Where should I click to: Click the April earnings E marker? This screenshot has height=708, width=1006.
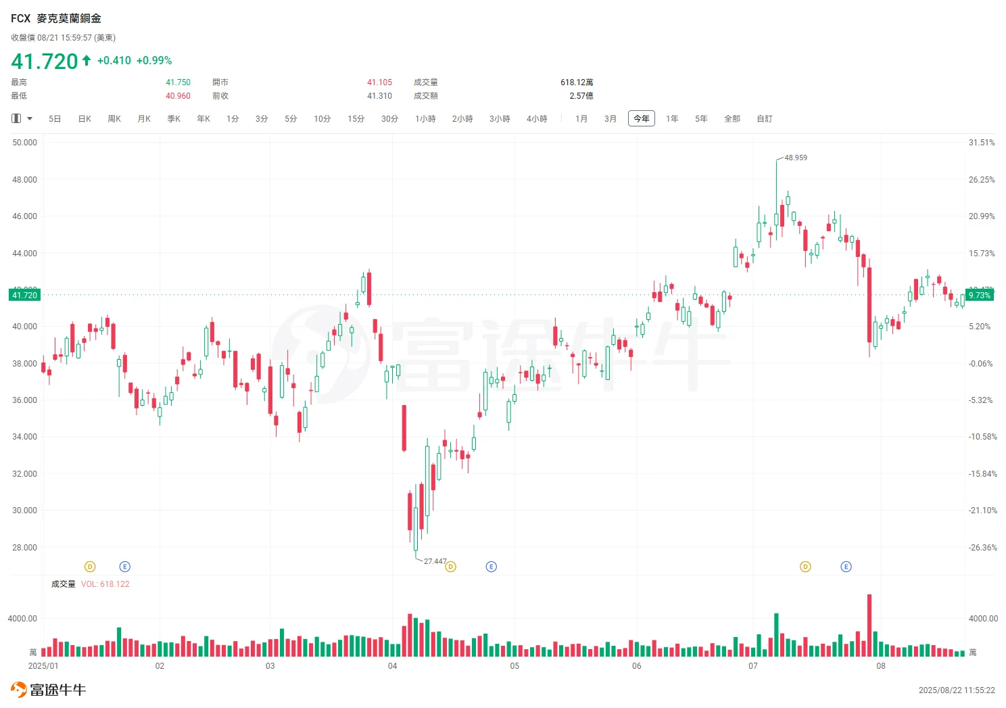492,567
